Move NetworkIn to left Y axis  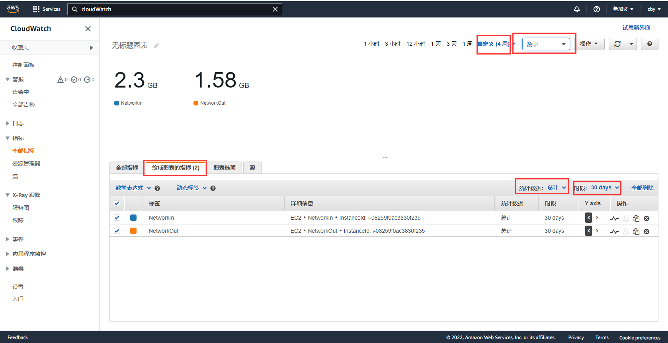(x=588, y=218)
